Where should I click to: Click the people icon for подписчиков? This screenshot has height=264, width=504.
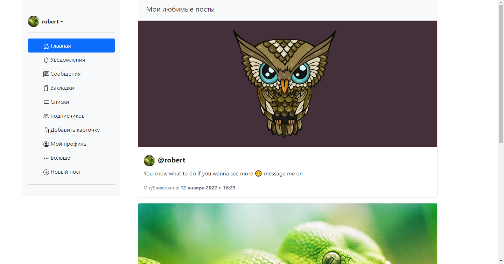[x=46, y=116]
